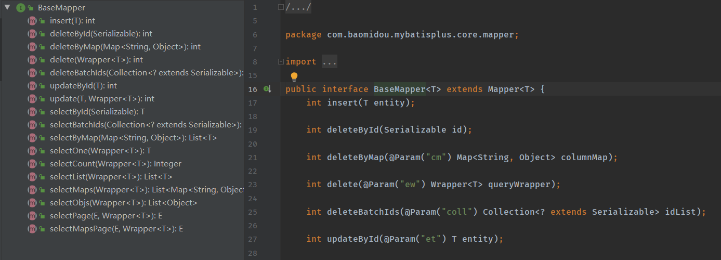Click the implementations gutter icon on line 16
This screenshot has height=260, width=721.
pyautogui.click(x=267, y=89)
